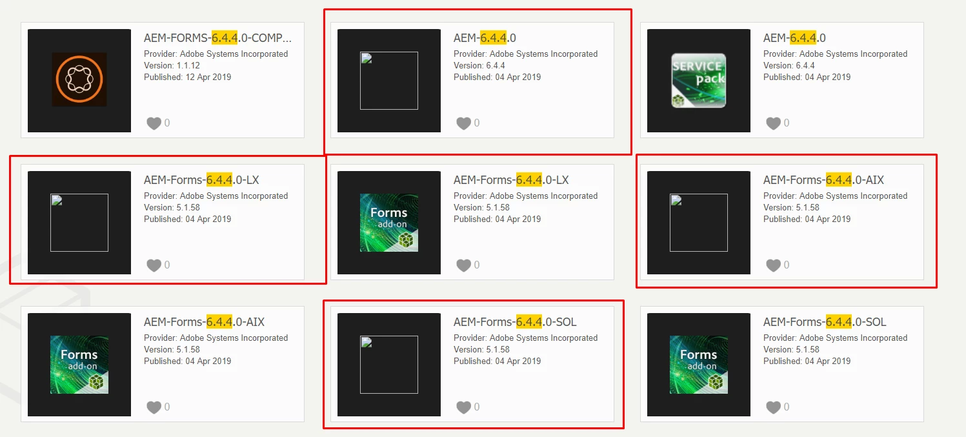
Task: Like AEM-Forms-6.4.4.0-SOL card with missing thumbnail
Action: tap(463, 407)
